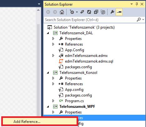Click the C# icon of Telefonszamok_Konzol
Screen dimensions: 146x127
point(55,73)
